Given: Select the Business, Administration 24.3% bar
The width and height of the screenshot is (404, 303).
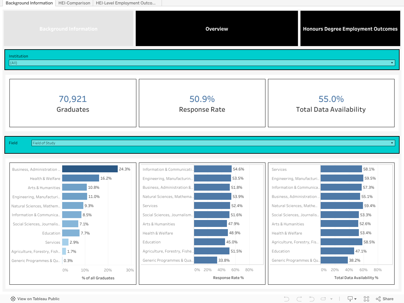Looking at the screenshot, I should [x=90, y=169].
